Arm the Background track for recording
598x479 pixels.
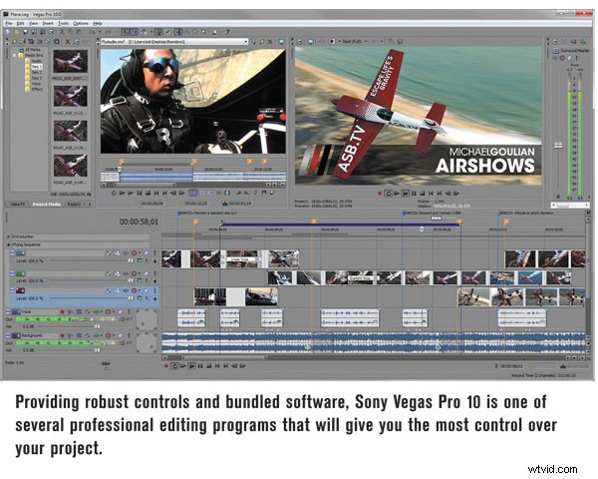62,335
